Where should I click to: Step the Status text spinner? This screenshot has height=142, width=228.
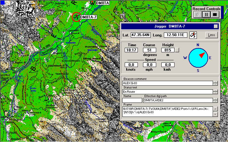[215, 92]
